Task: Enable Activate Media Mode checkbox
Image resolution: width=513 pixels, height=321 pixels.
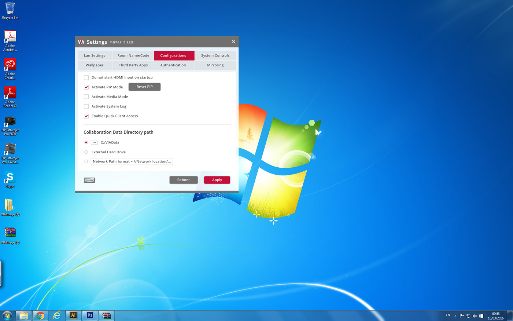Action: [x=86, y=96]
